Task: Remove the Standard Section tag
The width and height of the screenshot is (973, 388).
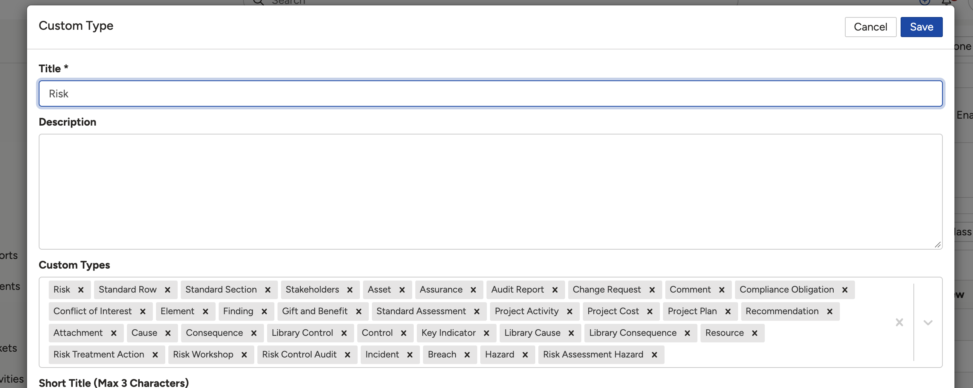Action: click(x=268, y=290)
